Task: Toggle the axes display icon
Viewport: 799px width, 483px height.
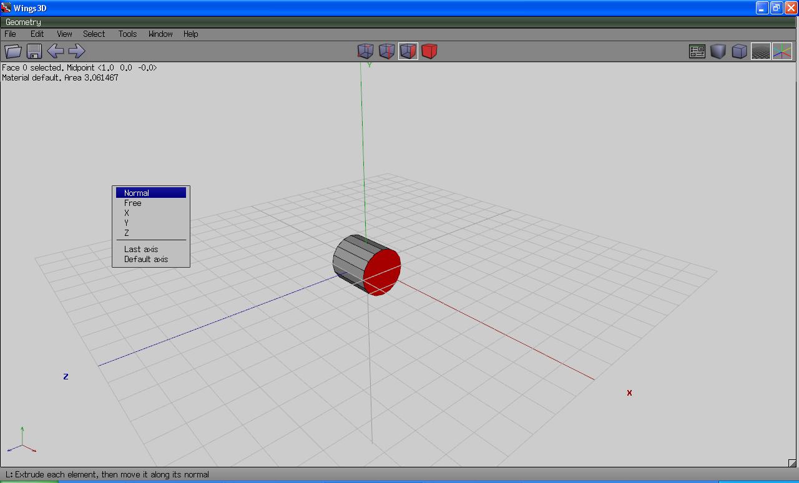Action: (782, 51)
